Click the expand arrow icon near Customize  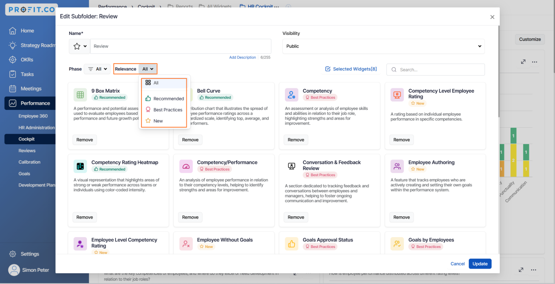coord(523,62)
